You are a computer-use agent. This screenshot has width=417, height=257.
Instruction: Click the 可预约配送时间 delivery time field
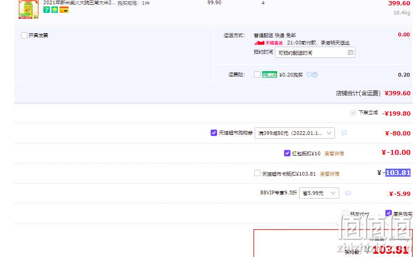315,52
